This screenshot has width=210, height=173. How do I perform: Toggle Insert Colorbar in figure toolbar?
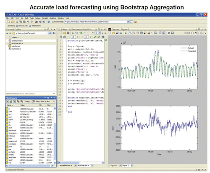click(x=160, y=33)
